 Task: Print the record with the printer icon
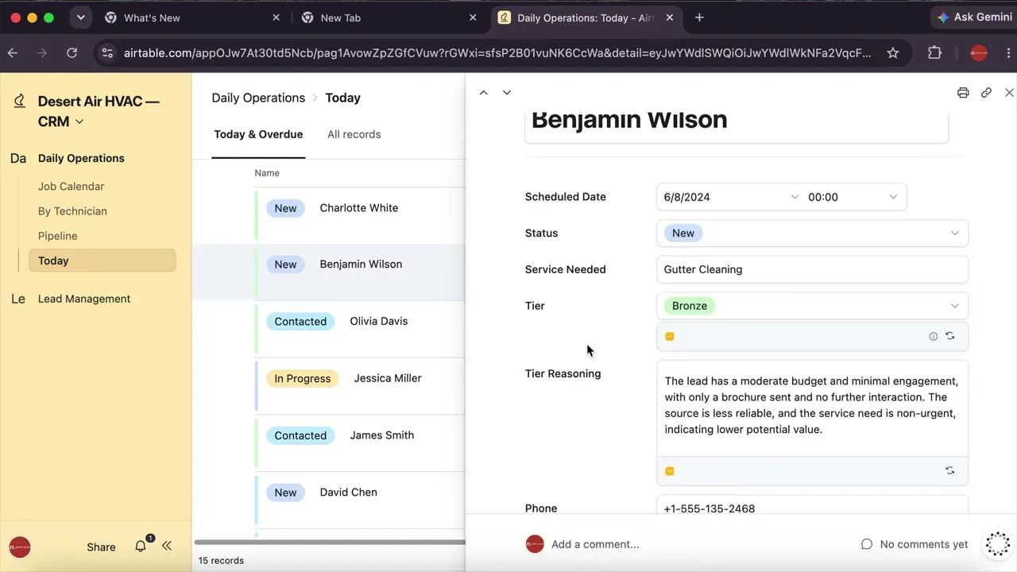point(963,93)
